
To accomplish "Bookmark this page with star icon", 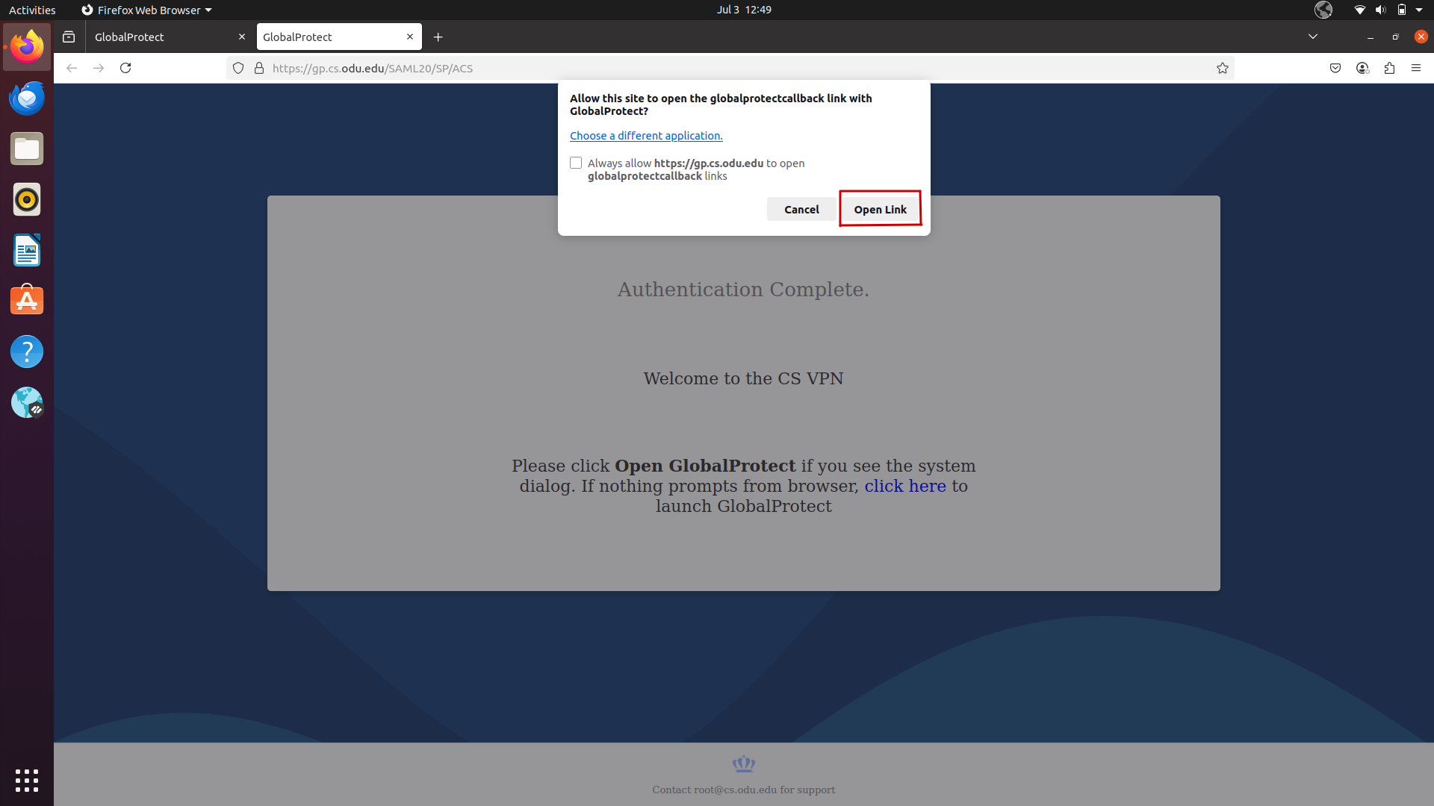I will pyautogui.click(x=1223, y=68).
